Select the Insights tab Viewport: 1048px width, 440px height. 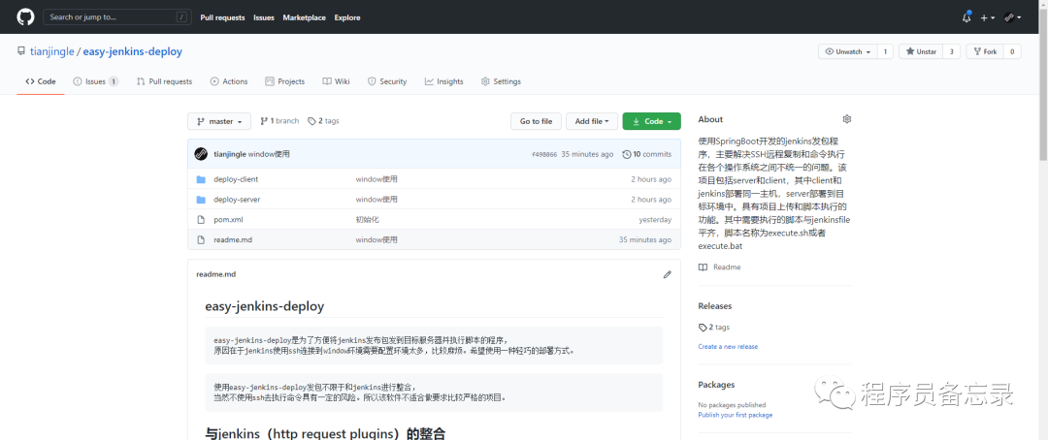pyautogui.click(x=443, y=81)
